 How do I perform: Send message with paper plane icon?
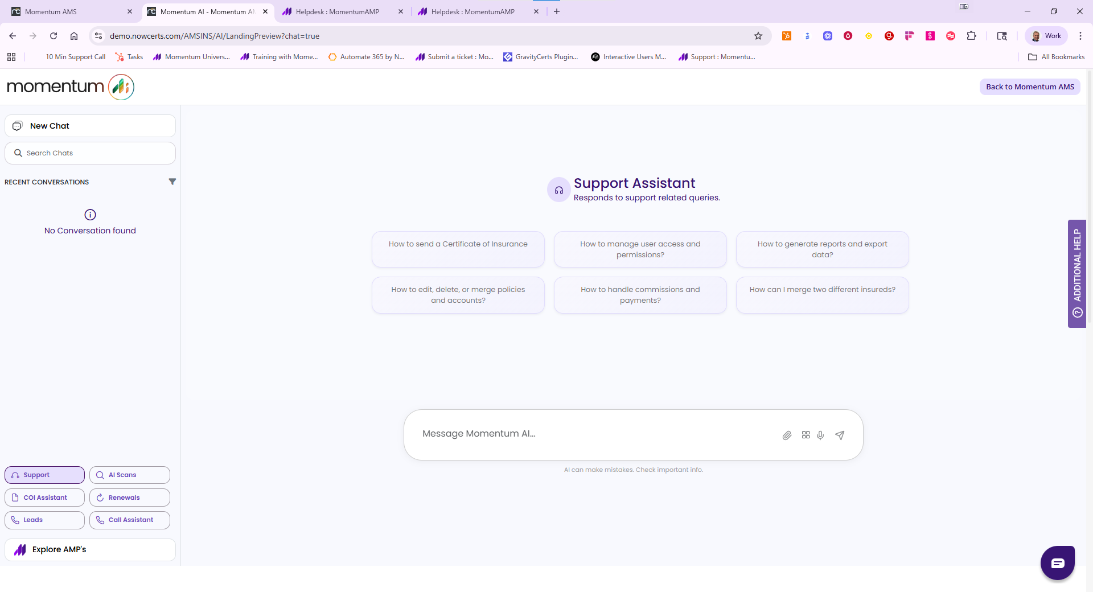[840, 435]
